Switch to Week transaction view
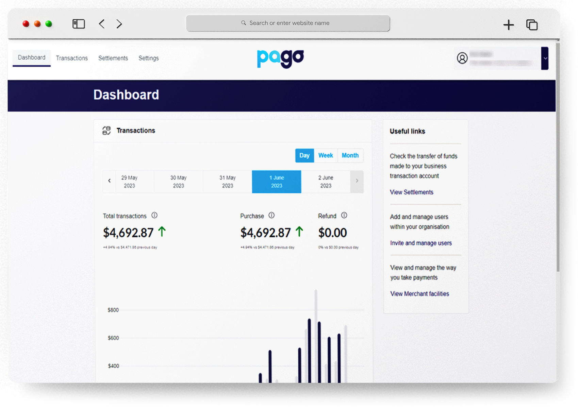This screenshot has width=579, height=411. click(325, 155)
